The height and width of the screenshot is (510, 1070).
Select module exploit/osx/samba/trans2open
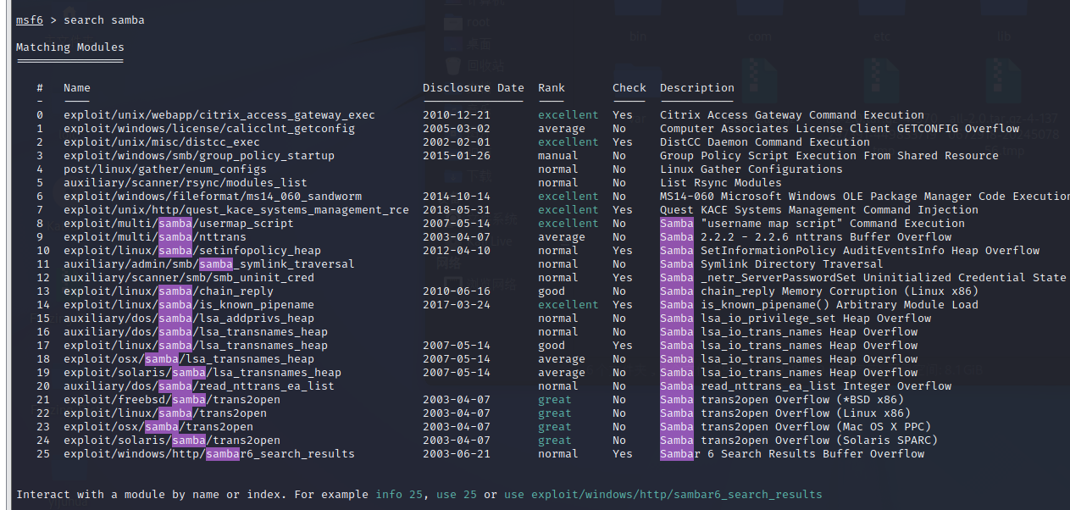(158, 426)
